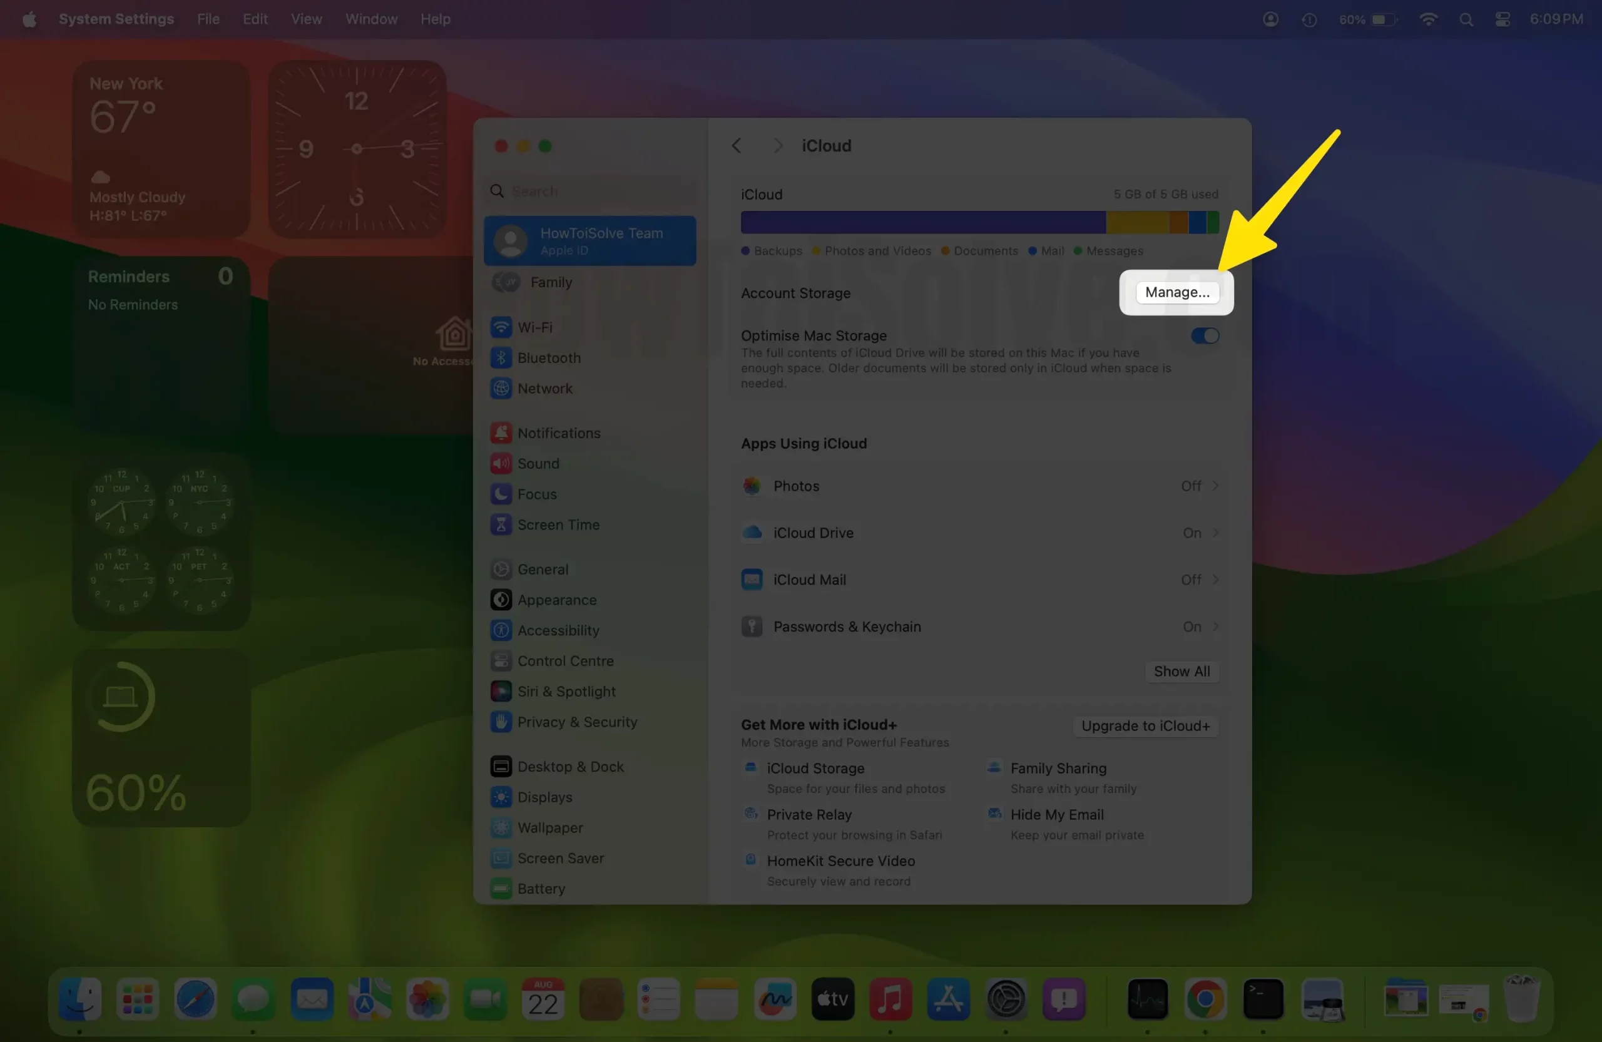Open Displays settings icon

[501, 797]
